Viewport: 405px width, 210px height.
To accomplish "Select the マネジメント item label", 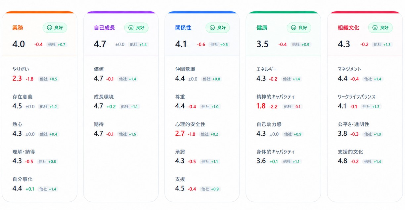I will pos(350,69).
